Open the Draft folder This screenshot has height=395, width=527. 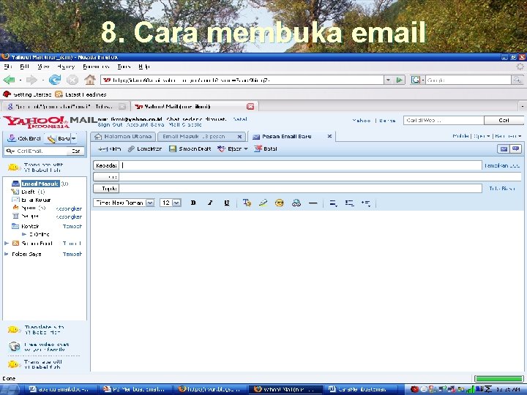point(29,192)
